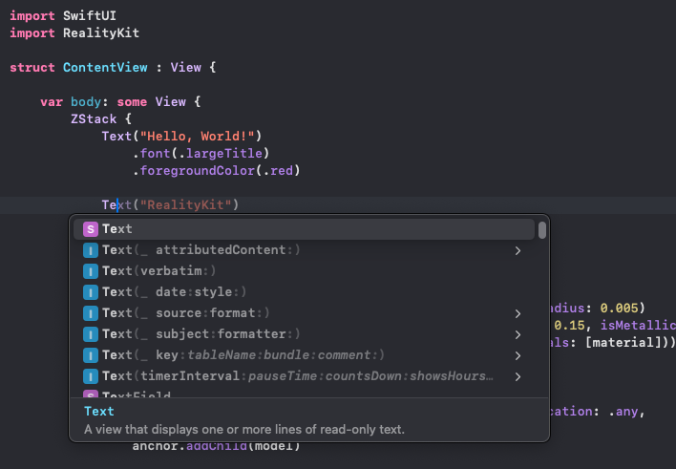This screenshot has height=469, width=676.
Task: Select the Text struct completion suggestion
Action: tap(304, 229)
